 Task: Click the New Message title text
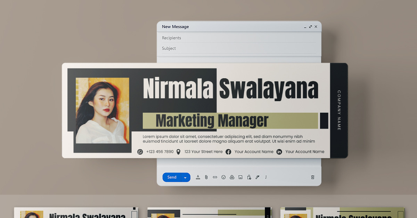pyautogui.click(x=175, y=27)
